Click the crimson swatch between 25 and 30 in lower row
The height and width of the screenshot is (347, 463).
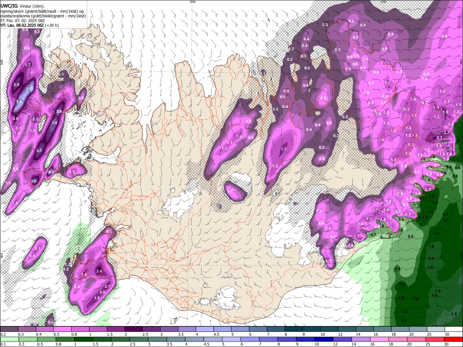click(436, 339)
